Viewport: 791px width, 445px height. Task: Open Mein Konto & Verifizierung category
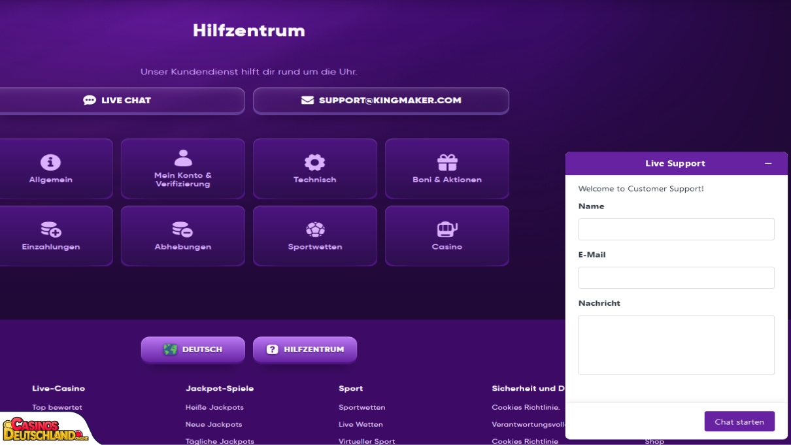183,169
